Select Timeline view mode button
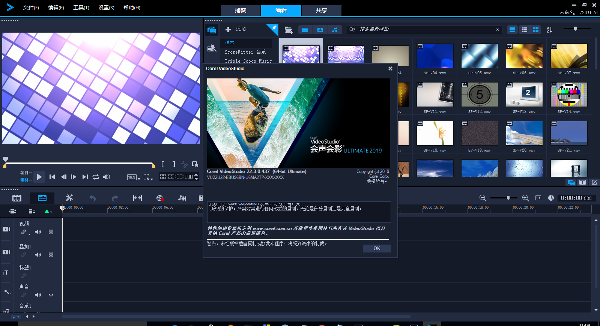Image resolution: width=600 pixels, height=326 pixels. click(42, 198)
